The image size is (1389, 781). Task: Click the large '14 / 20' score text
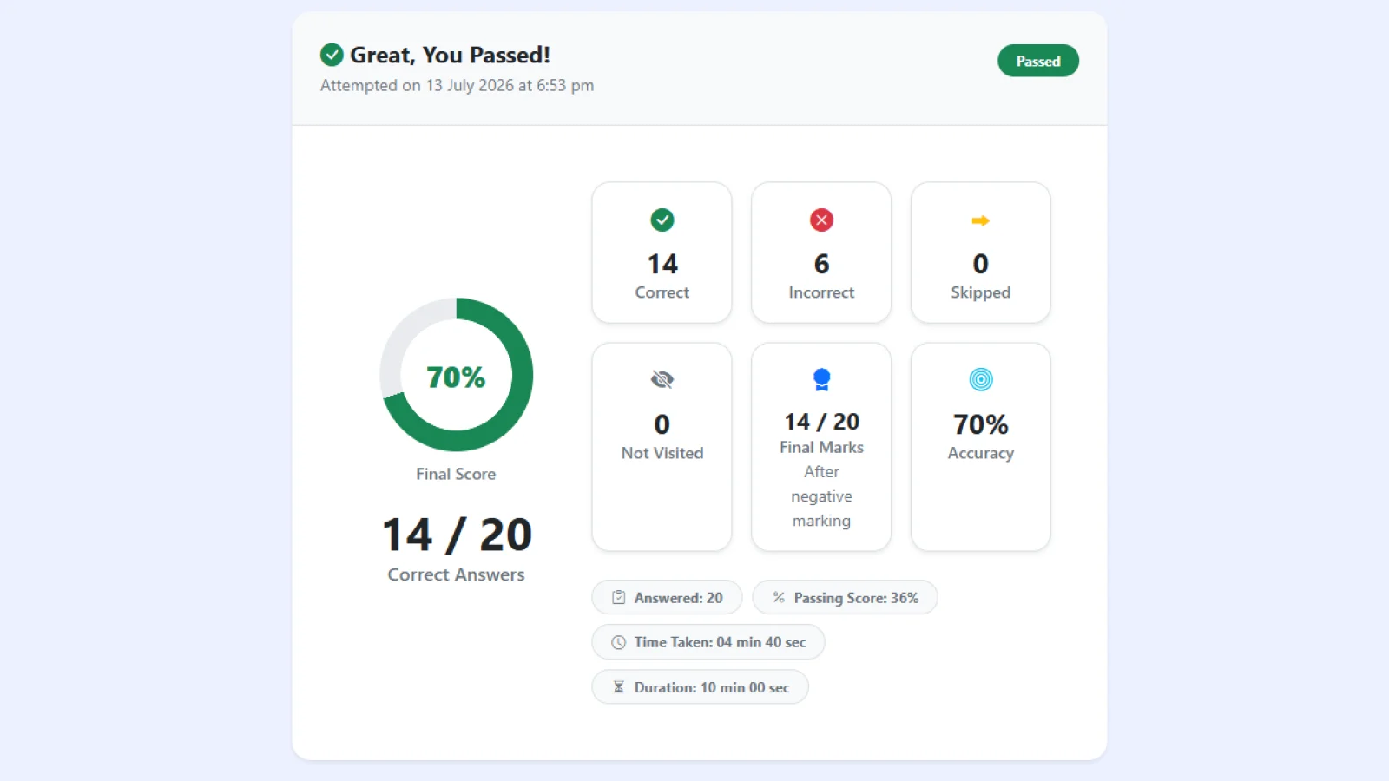(x=457, y=535)
